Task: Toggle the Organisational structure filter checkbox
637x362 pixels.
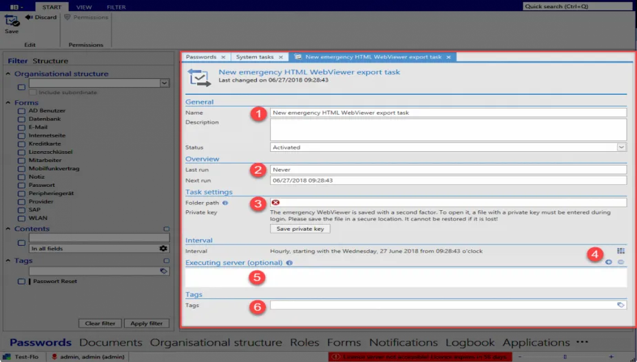Action: (21, 87)
